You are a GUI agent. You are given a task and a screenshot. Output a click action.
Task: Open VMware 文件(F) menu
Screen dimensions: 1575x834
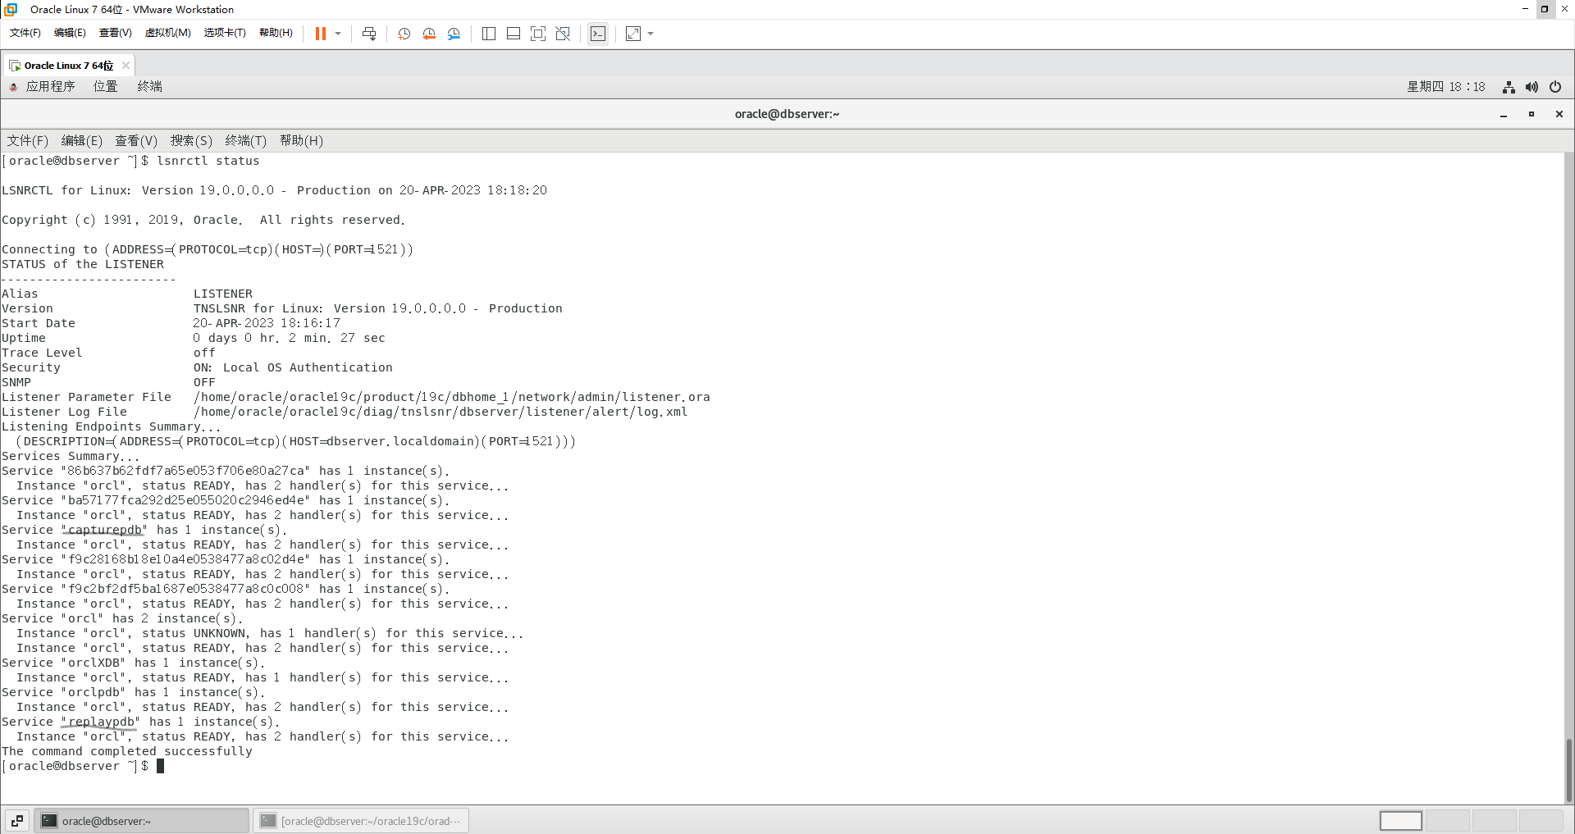[25, 33]
